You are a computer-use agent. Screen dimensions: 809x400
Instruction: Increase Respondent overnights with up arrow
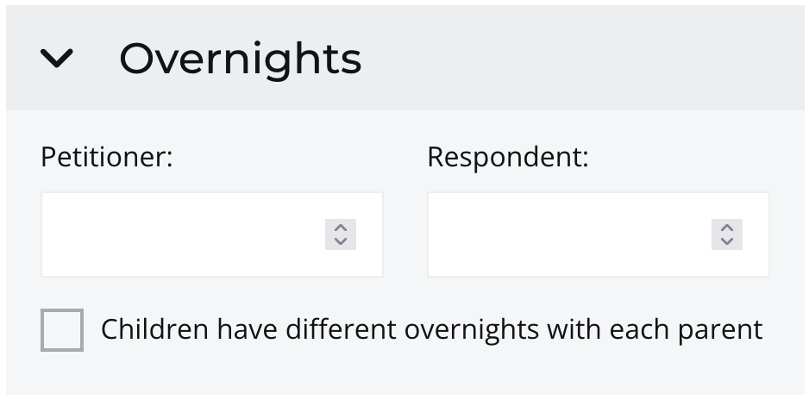pyautogui.click(x=727, y=228)
